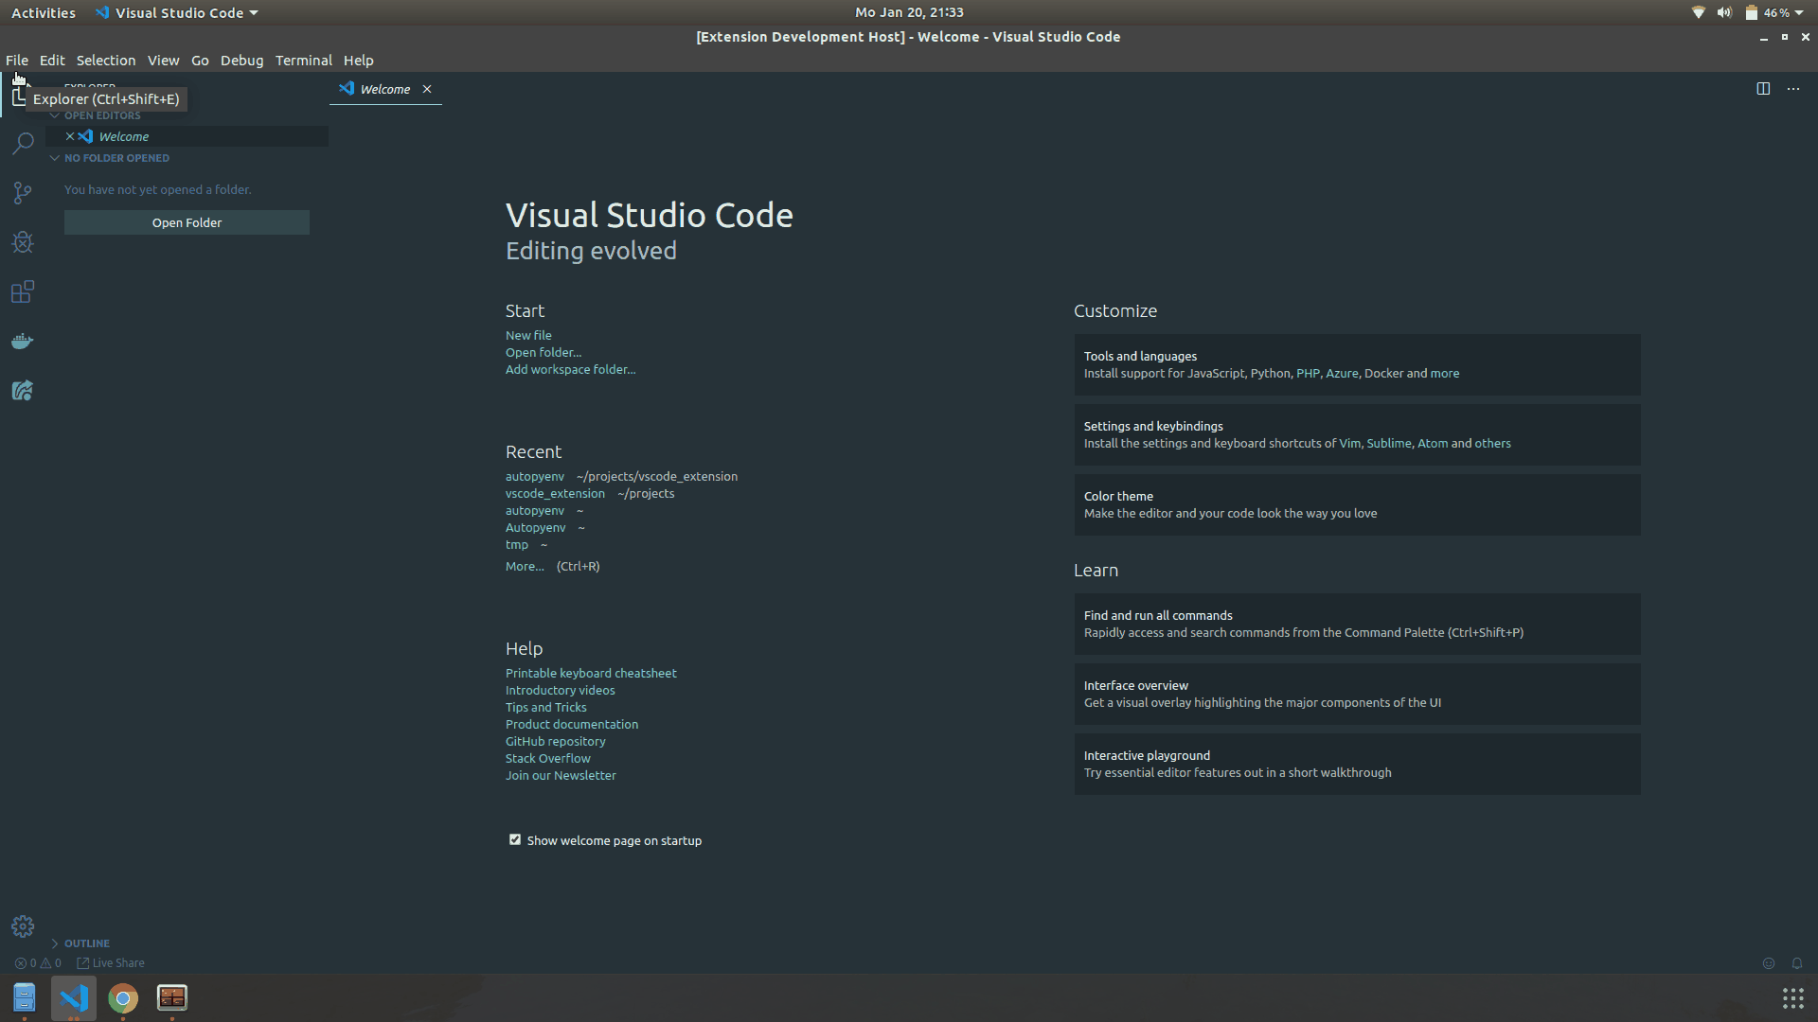Select the View menu item
The height and width of the screenshot is (1022, 1818).
pyautogui.click(x=164, y=60)
